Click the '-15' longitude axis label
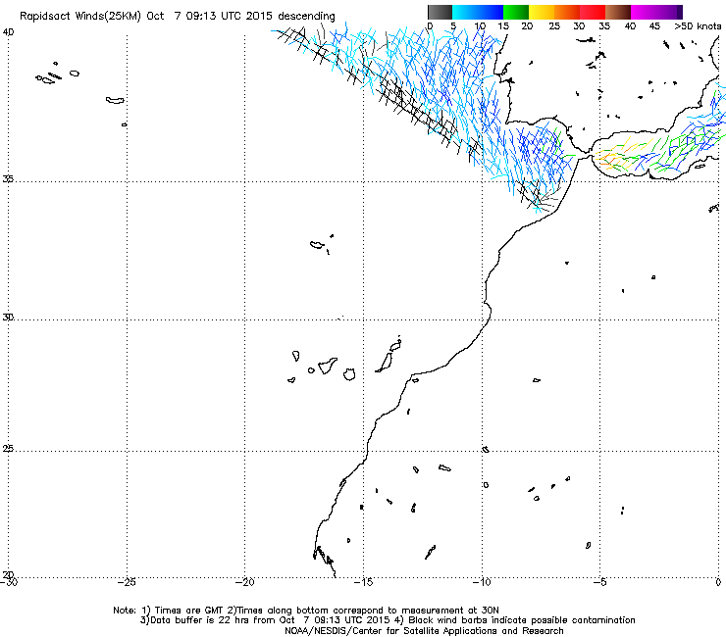Screen dimensions: 726x637 click(363, 582)
